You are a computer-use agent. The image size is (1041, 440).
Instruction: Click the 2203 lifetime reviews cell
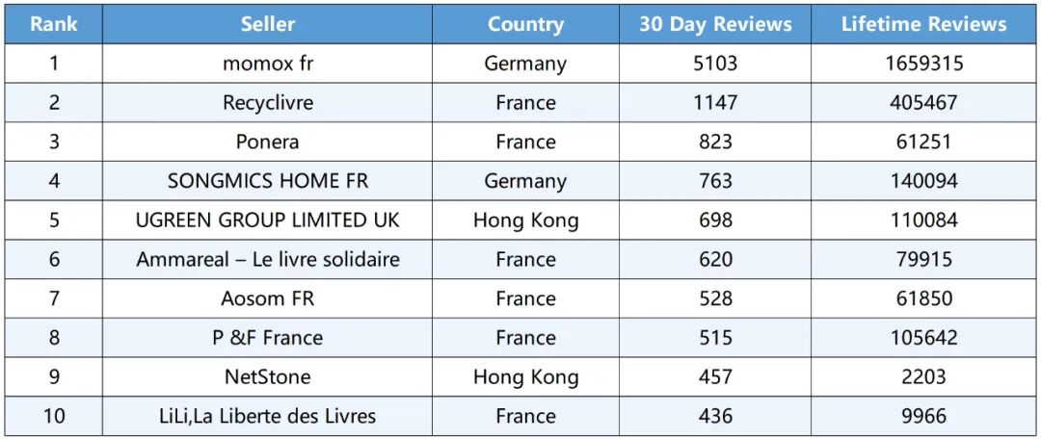923,376
